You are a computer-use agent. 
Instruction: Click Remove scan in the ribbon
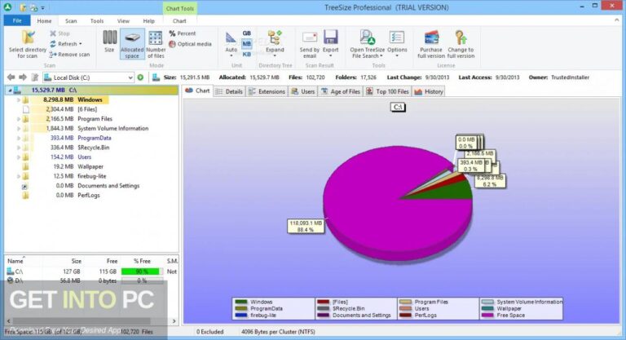[x=69, y=55]
